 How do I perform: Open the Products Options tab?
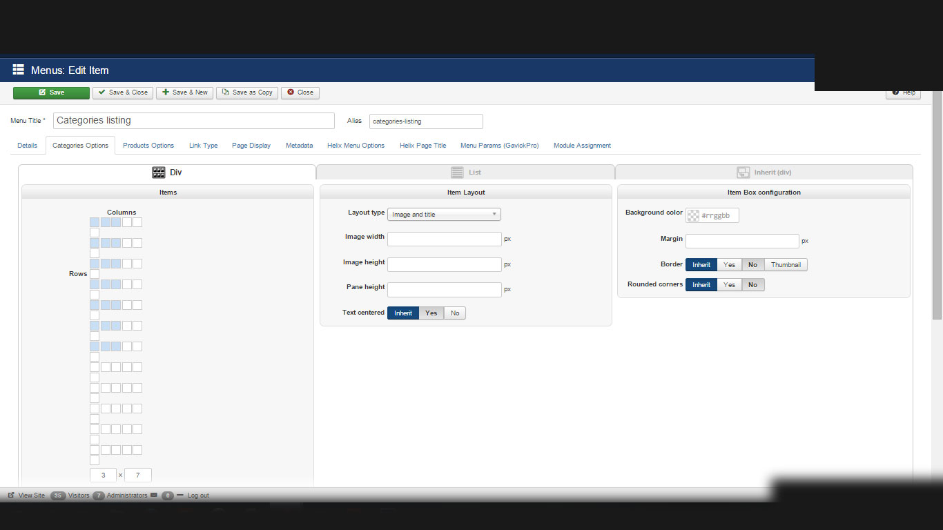click(x=148, y=146)
